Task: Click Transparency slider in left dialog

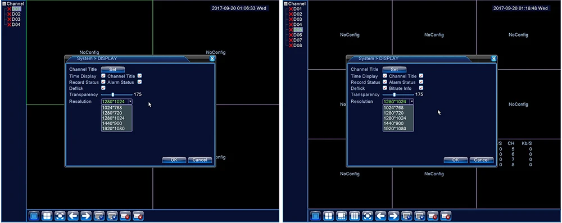Action: click(x=116, y=95)
